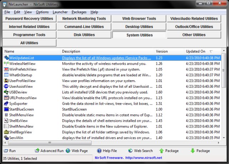The width and height of the screenshot is (229, 164).
Task: Switch to Outlook/Office Utilities group
Action: pos(194,26)
